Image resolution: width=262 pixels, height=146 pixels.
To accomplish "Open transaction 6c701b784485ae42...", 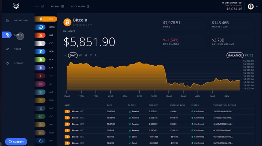I will point(223,130).
